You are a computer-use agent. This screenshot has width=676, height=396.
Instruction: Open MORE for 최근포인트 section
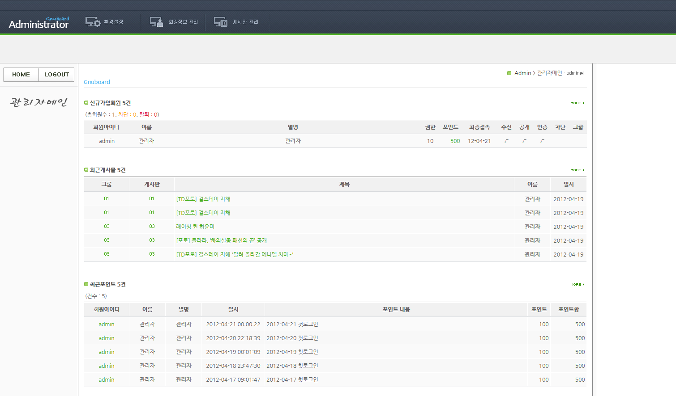click(x=577, y=285)
